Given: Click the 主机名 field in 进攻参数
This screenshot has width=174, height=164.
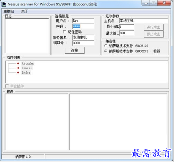Looking at the screenshot, I should pos(143,21).
